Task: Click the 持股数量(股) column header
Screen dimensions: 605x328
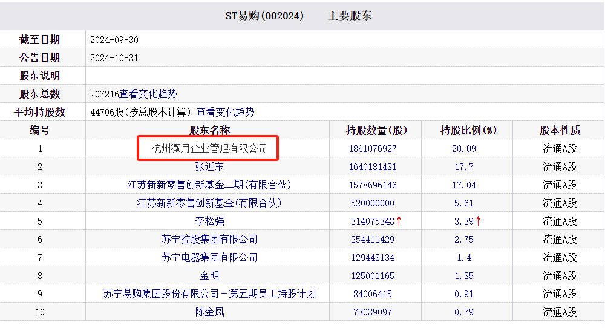Action: click(x=376, y=131)
